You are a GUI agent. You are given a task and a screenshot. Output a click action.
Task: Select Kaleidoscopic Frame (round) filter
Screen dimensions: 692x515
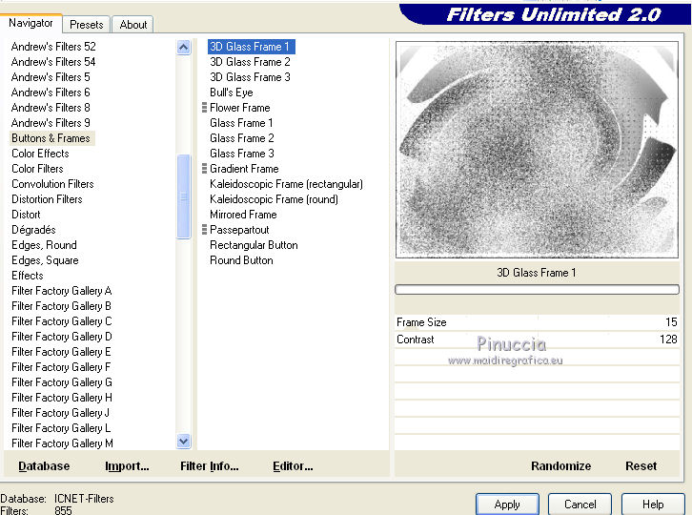point(275,199)
